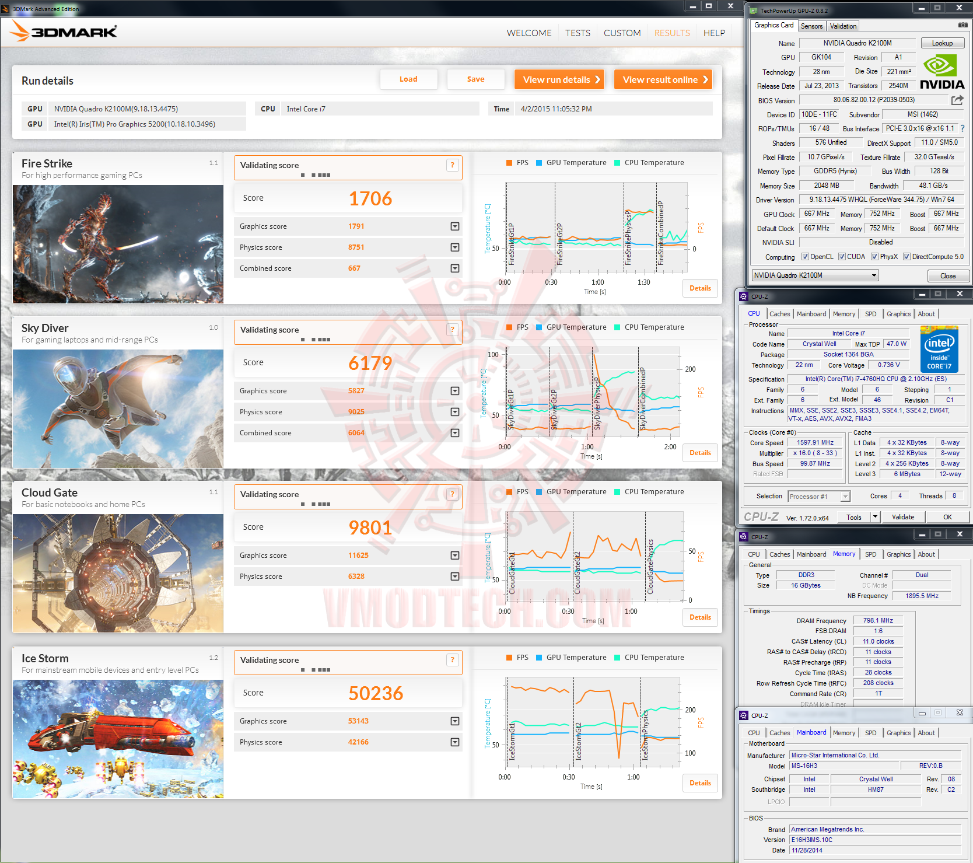The image size is (973, 863).
Task: Expand Cloud Gate Graphics score details
Action: (455, 555)
